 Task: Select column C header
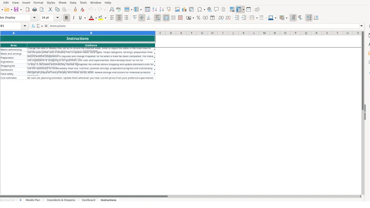click(160, 33)
